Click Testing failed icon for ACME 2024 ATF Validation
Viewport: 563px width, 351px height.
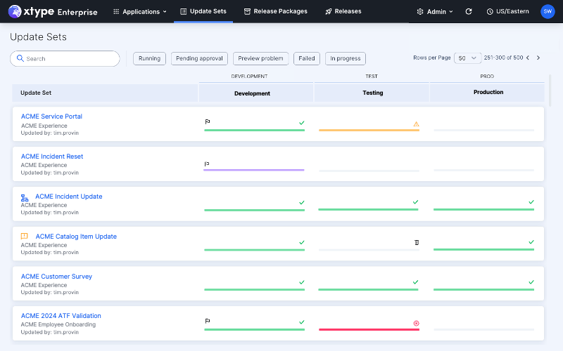tap(416, 324)
